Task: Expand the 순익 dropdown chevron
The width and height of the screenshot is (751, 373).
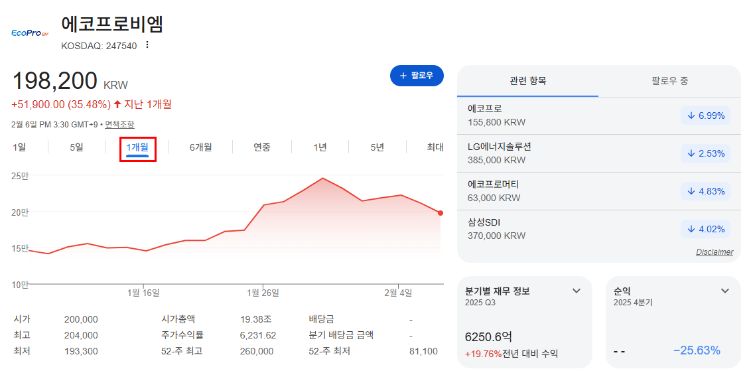Action: pos(725,291)
